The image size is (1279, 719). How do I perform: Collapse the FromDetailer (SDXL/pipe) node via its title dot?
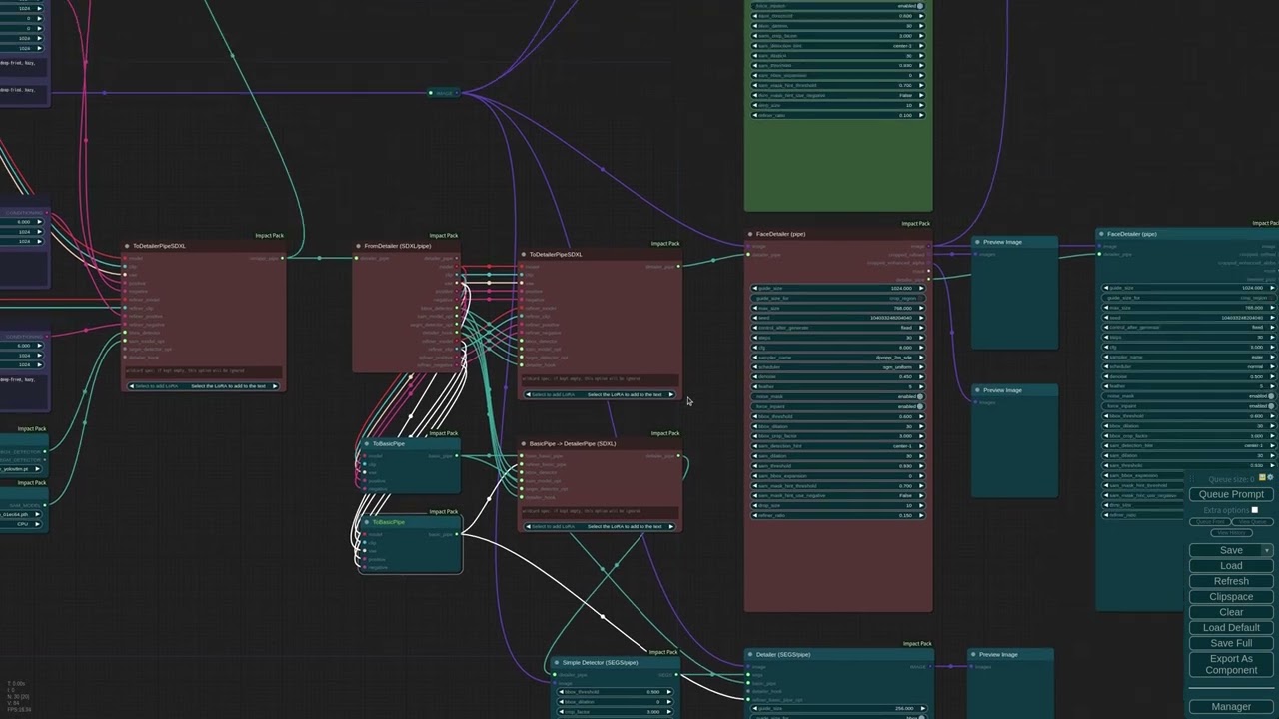coord(358,246)
